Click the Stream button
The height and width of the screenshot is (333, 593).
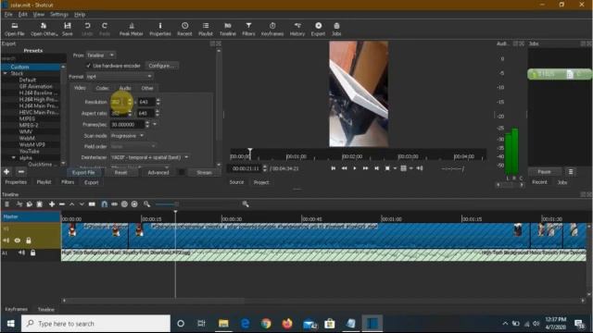204,173
